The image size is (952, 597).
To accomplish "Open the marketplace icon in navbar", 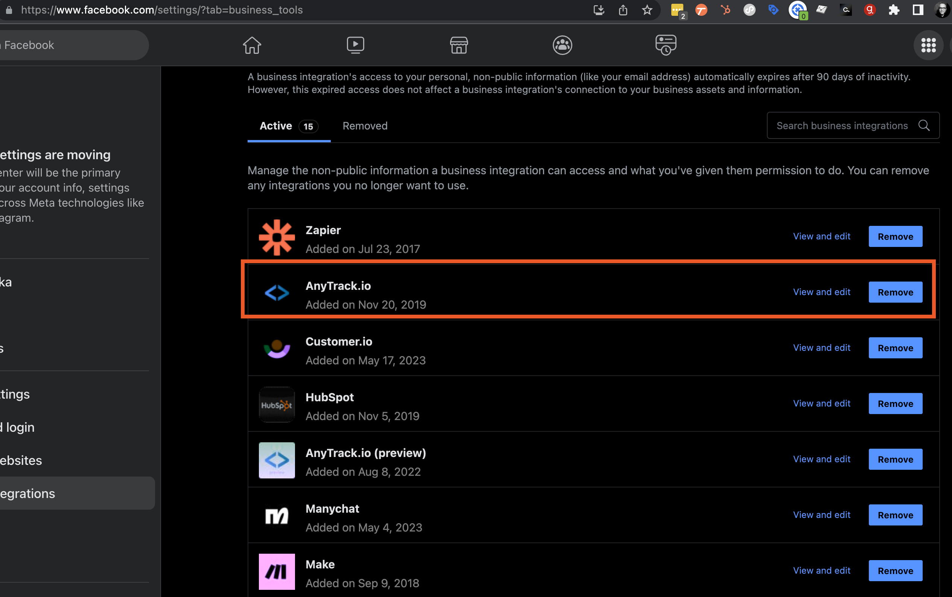I will pyautogui.click(x=458, y=46).
